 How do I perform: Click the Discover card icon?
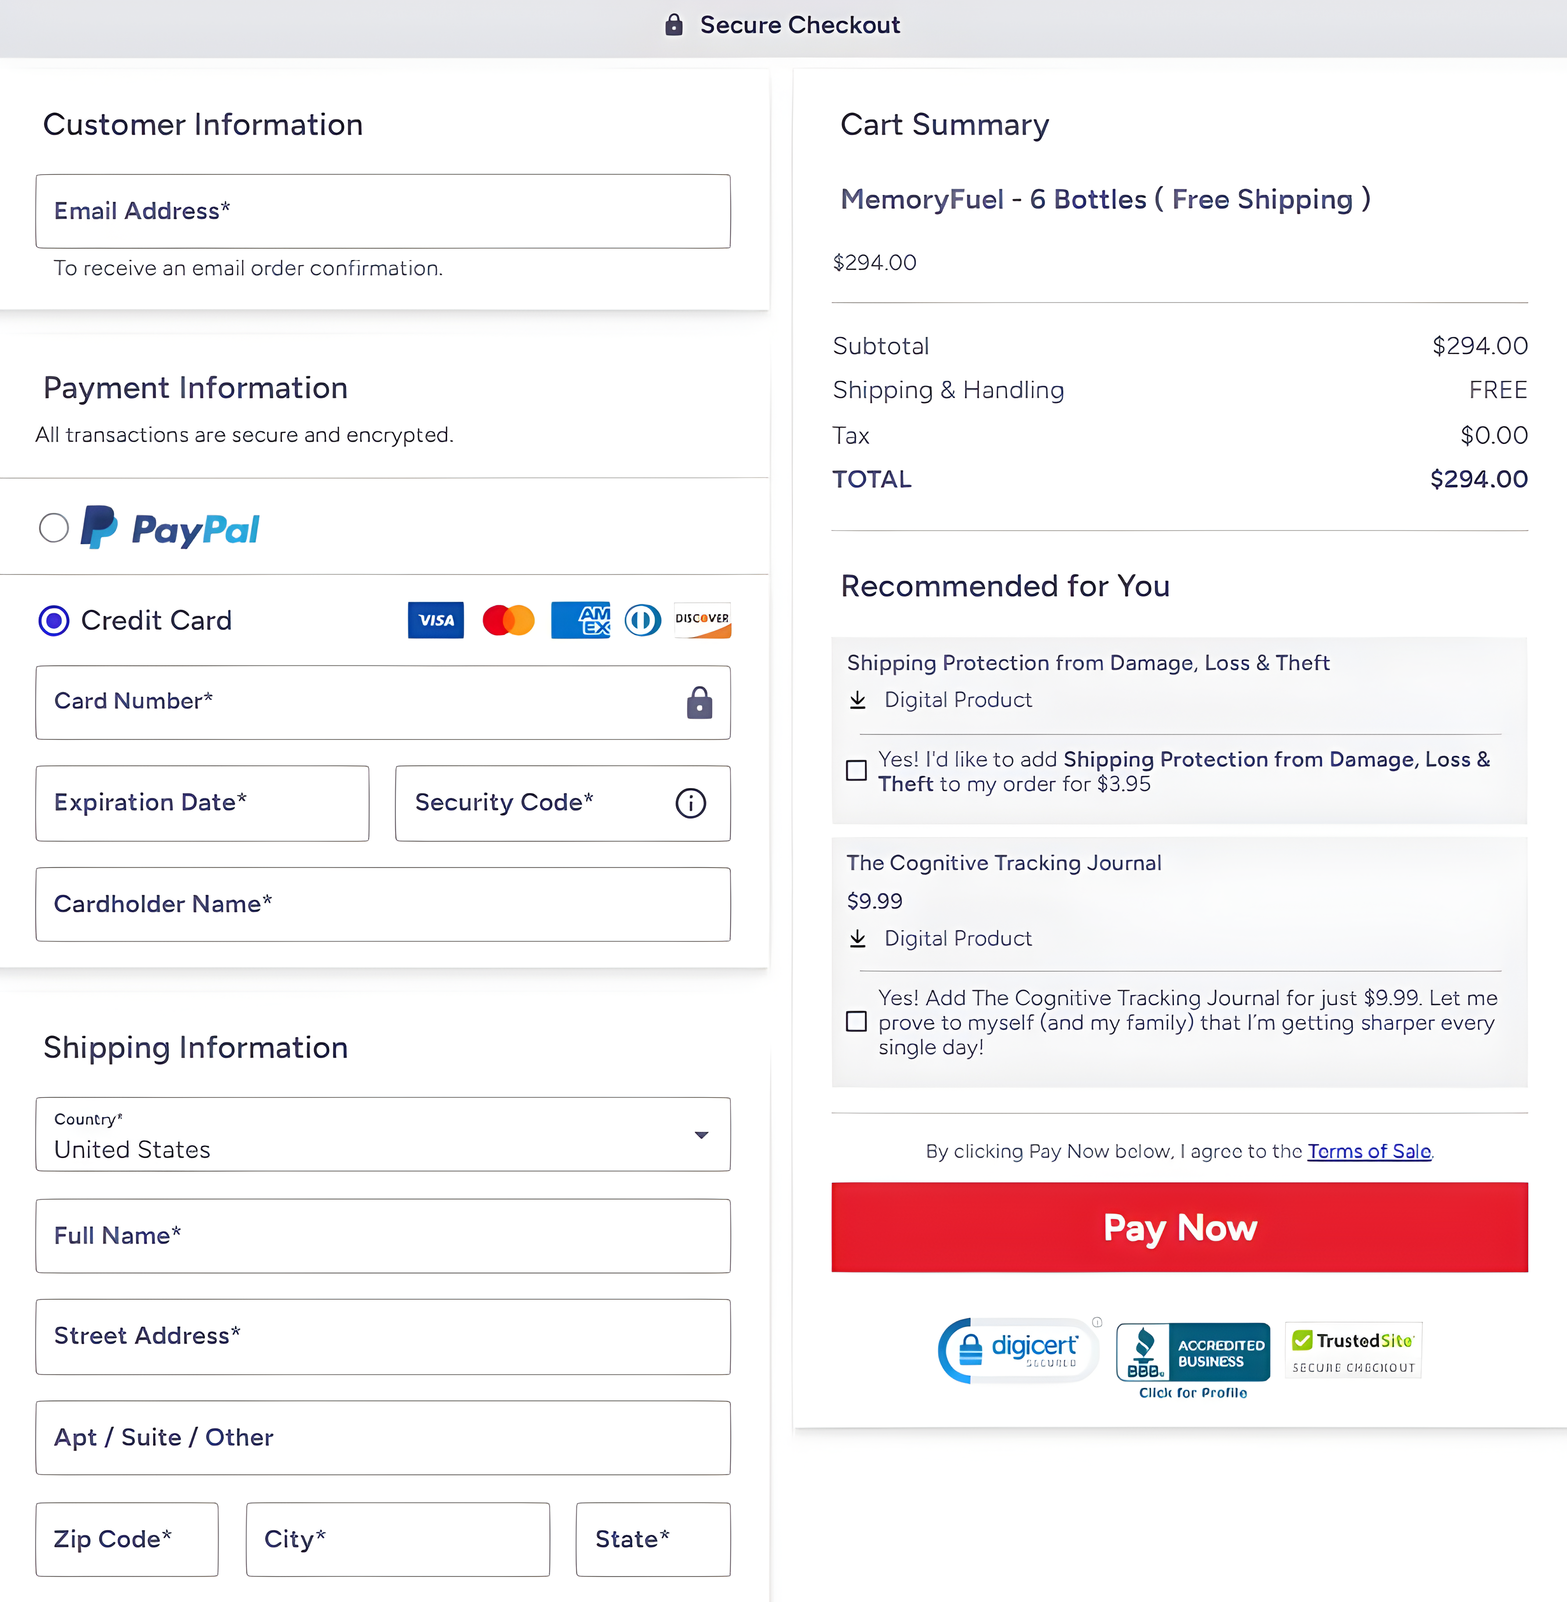coord(702,620)
